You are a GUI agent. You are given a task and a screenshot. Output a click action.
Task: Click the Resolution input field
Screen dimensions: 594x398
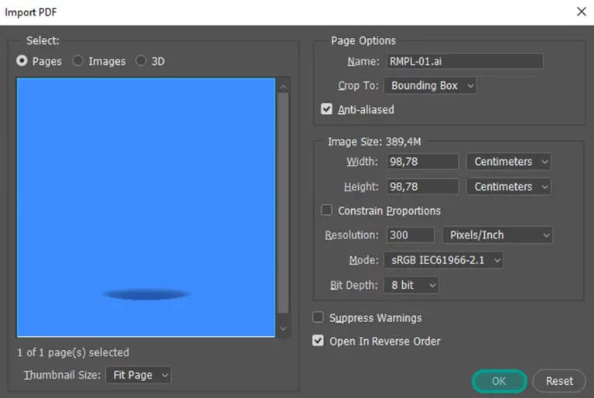411,235
